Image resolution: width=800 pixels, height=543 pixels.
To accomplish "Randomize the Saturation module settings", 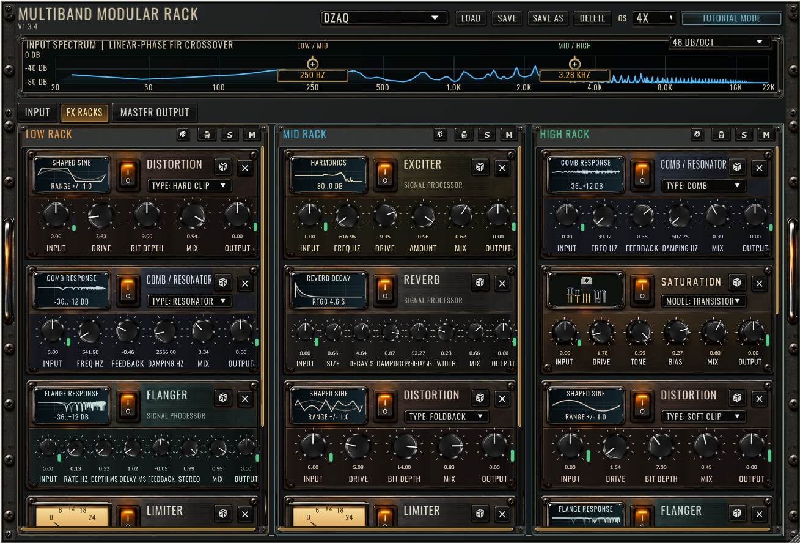I will click(738, 283).
